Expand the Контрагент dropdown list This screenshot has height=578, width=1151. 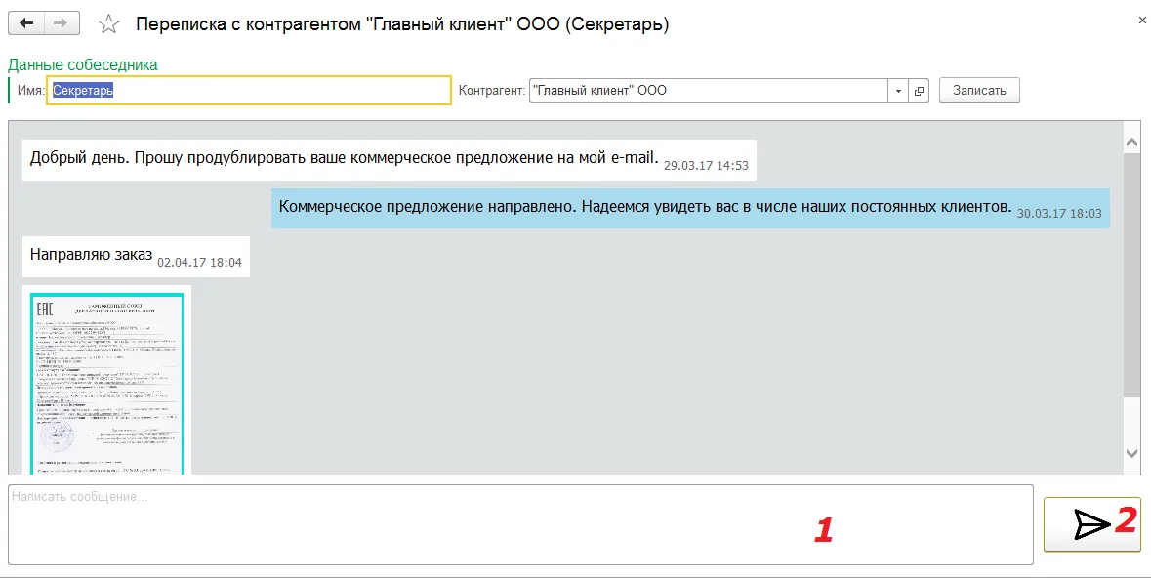[898, 91]
